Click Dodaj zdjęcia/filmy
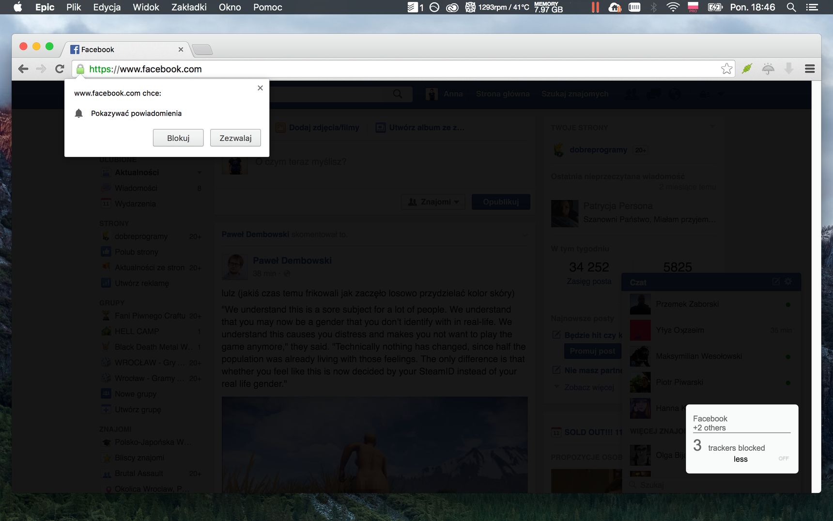 click(318, 127)
